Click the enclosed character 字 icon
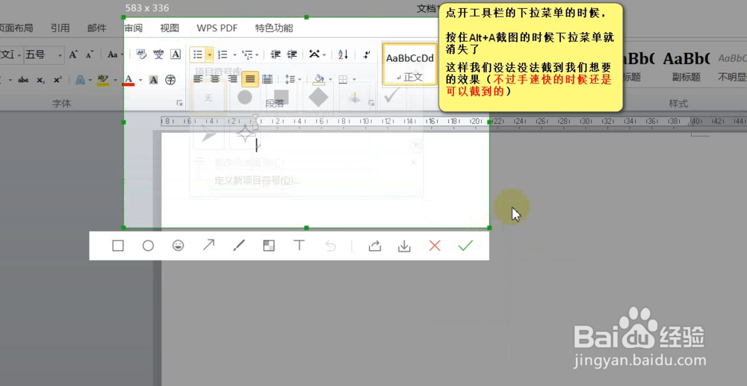Screen dimensions: 747x386 pyautogui.click(x=170, y=80)
